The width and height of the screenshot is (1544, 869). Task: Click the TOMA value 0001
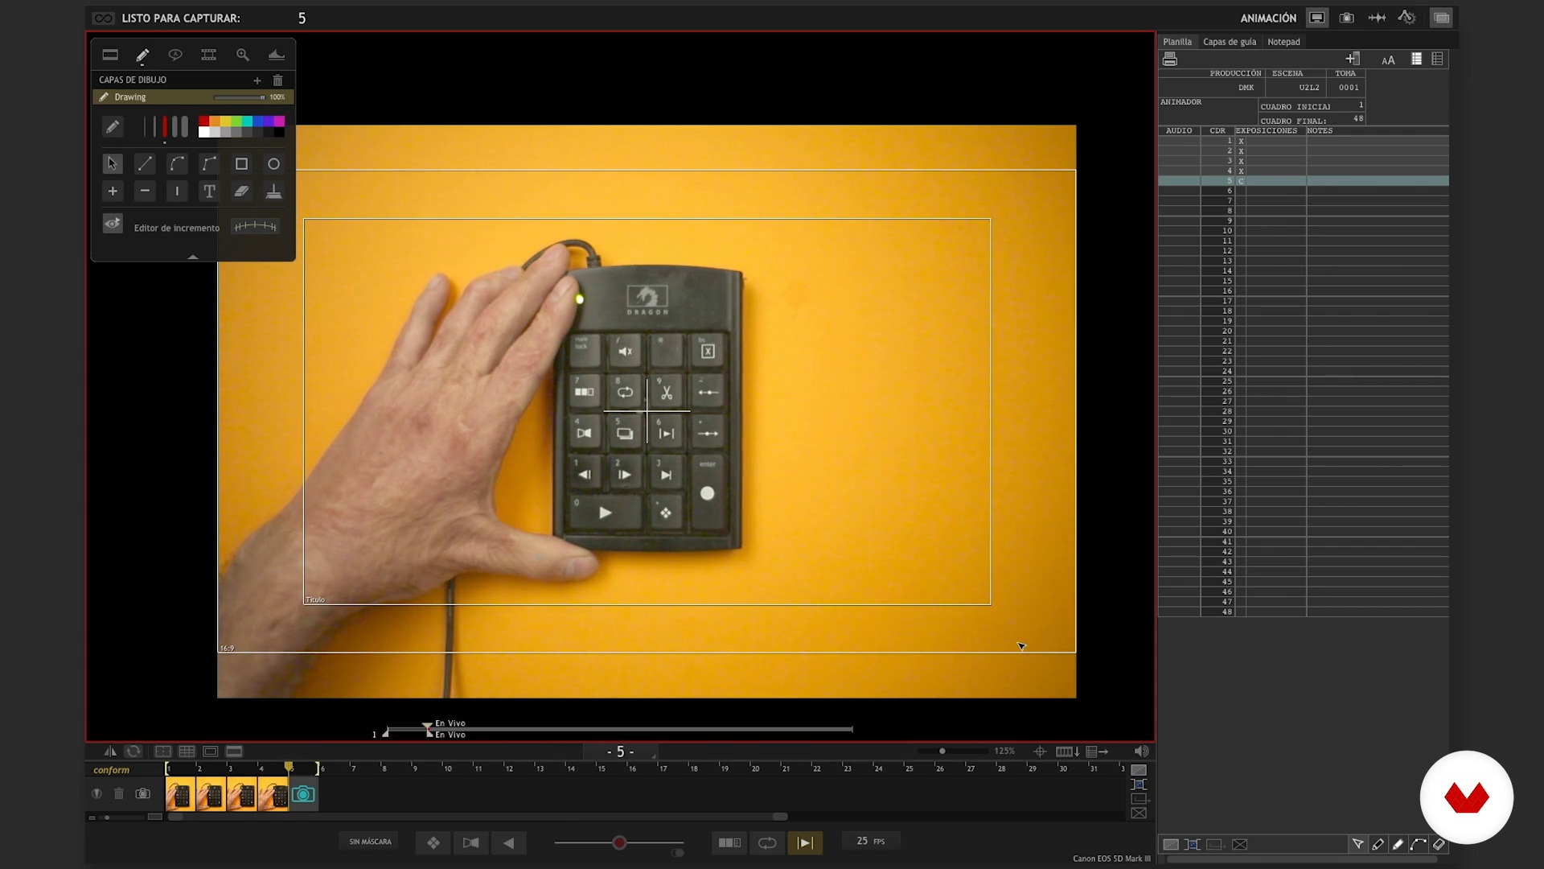(1349, 88)
